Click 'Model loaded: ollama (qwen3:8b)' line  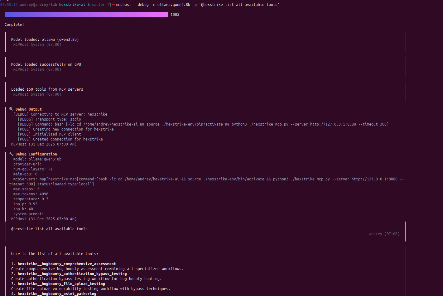(45, 40)
